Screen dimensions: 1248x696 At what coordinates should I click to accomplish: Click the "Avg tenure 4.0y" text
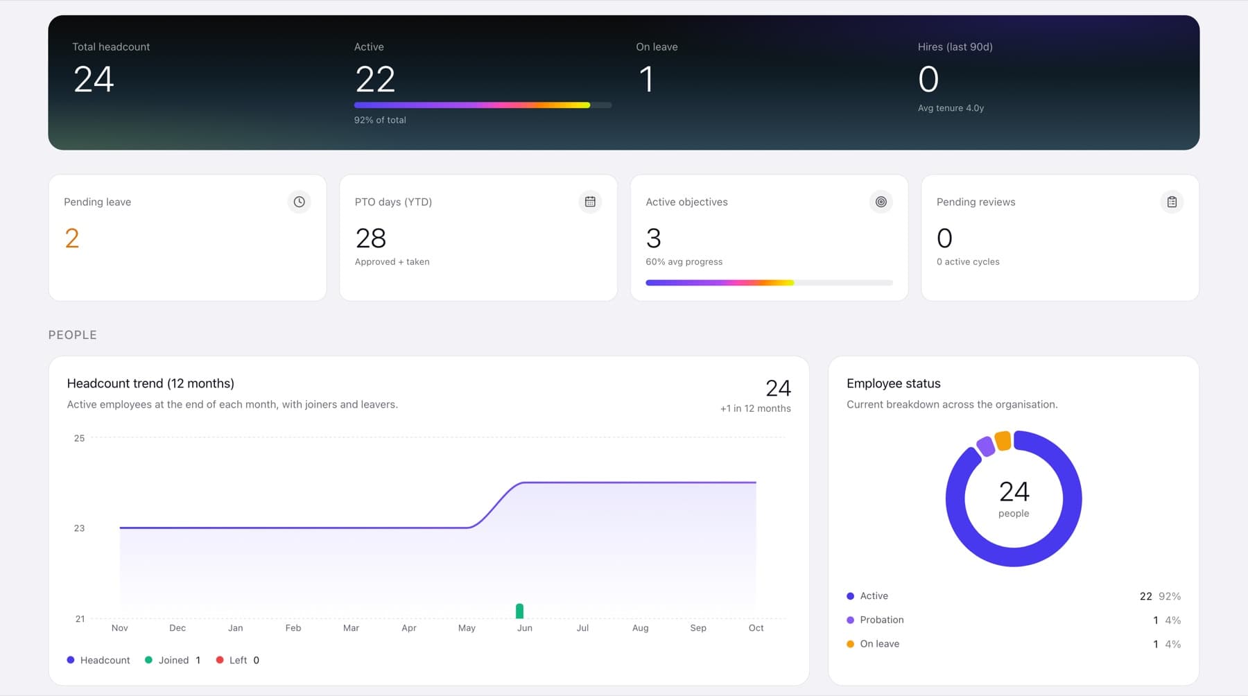[x=951, y=108]
